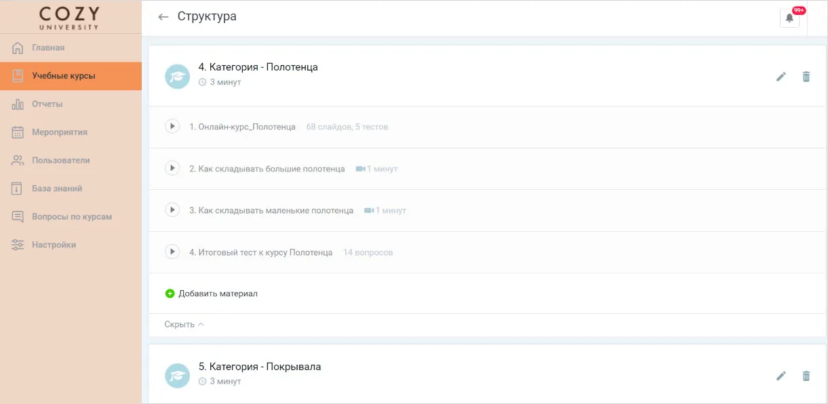828x404 pixels.
Task: Open Настройки in the sidebar
Action: point(54,245)
